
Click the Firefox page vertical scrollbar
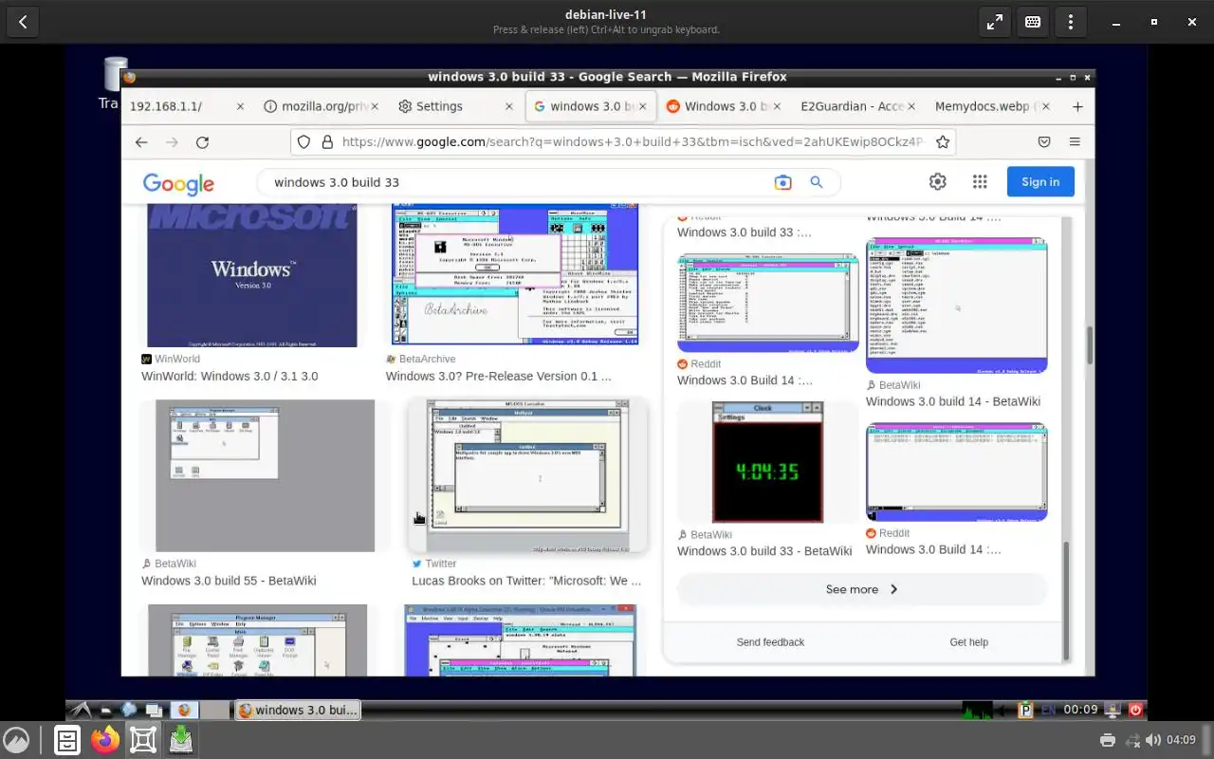1090,345
